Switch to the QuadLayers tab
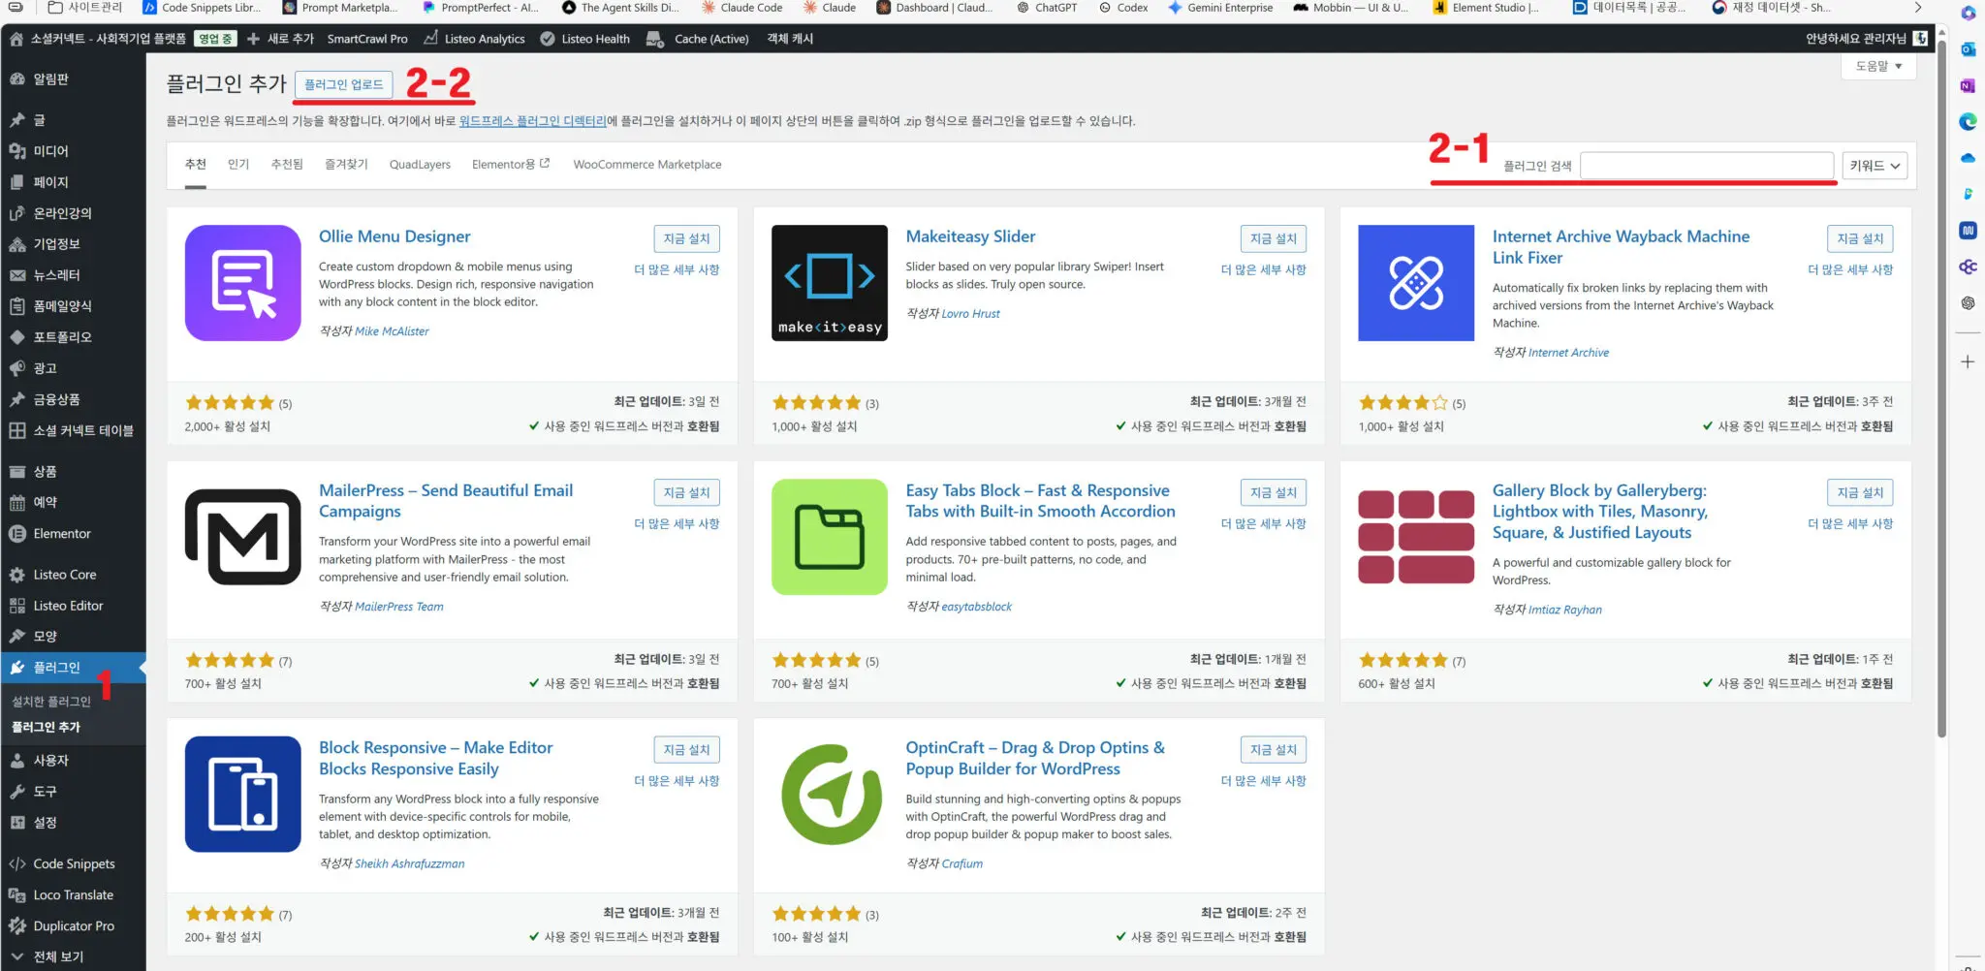This screenshot has height=971, width=1985. coord(420,165)
